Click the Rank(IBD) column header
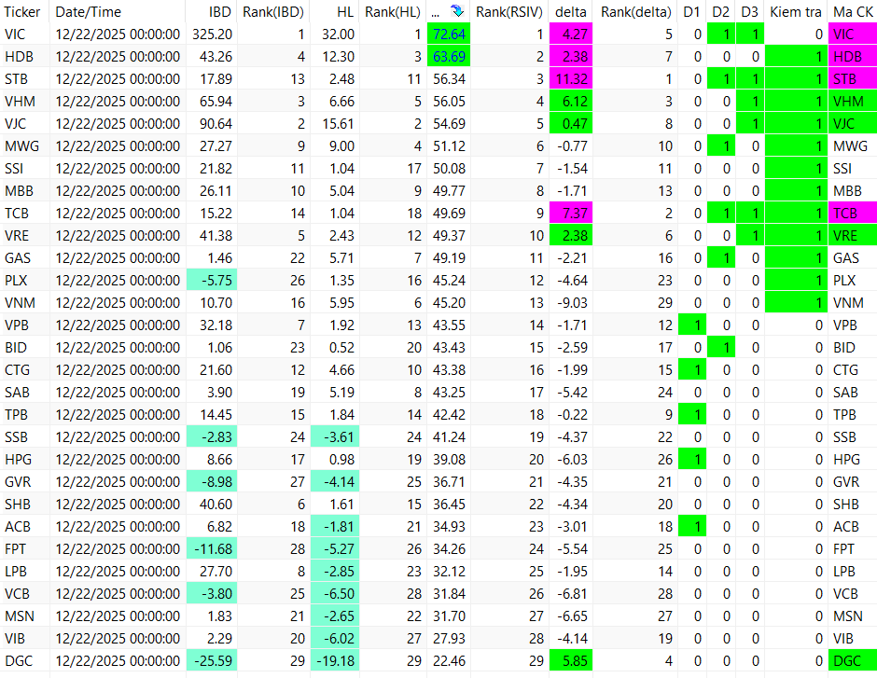 pos(273,12)
